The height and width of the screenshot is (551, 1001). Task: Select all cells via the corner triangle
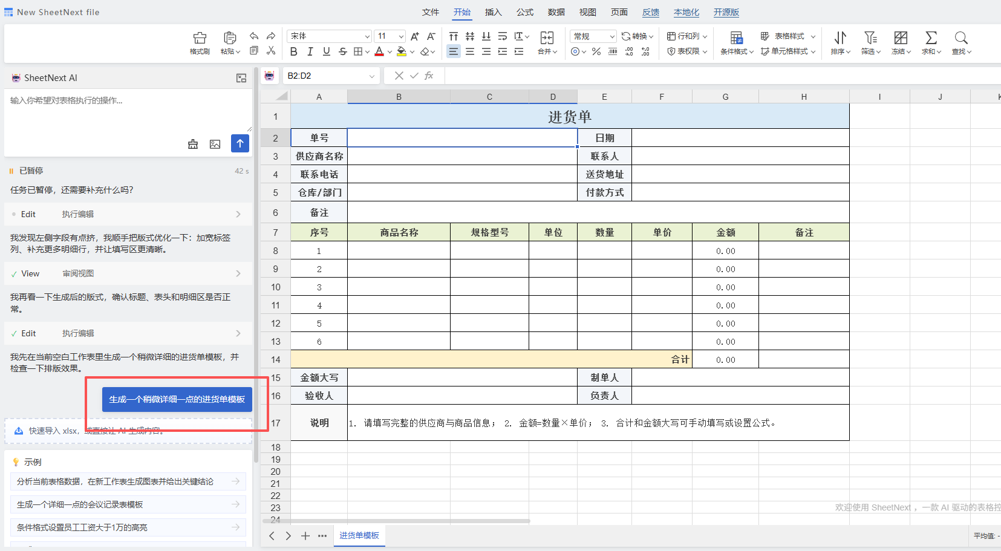(x=281, y=96)
